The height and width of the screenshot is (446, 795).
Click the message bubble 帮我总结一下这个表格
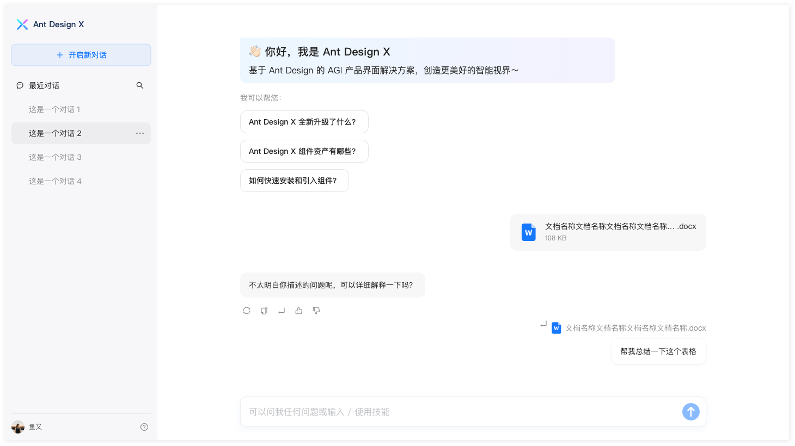(x=659, y=351)
